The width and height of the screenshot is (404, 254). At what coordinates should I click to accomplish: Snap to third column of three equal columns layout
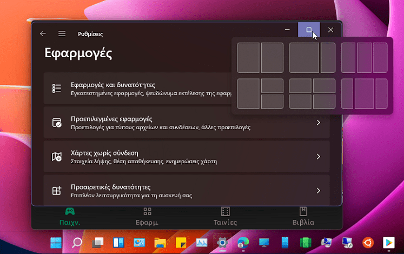coord(380,58)
